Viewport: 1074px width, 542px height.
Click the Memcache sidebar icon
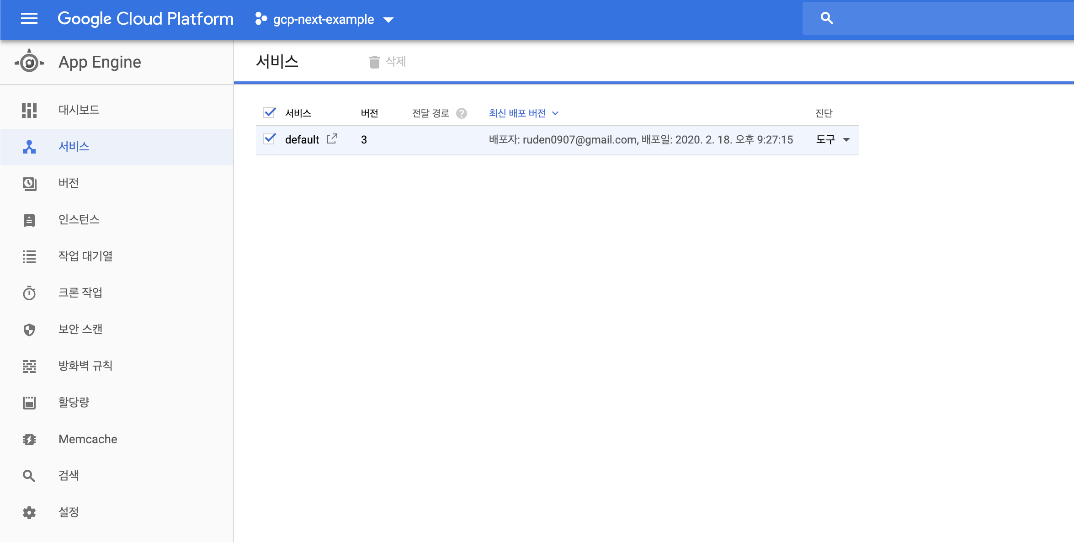pyautogui.click(x=29, y=439)
